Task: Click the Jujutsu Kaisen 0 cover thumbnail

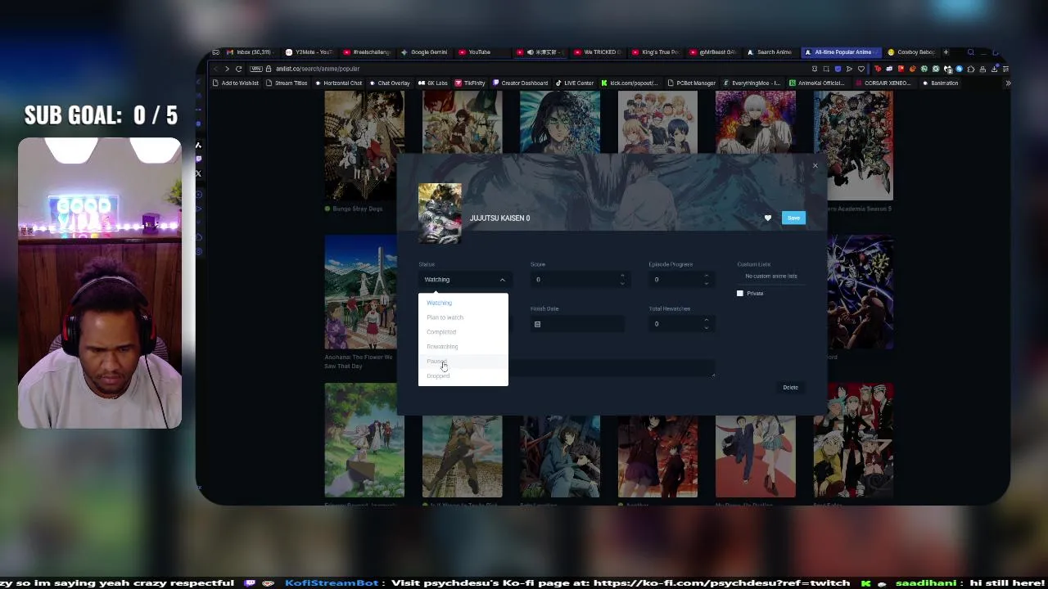Action: [440, 214]
